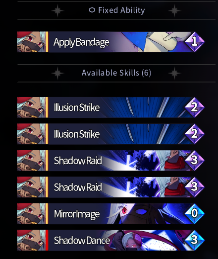Select the Shadow Dance skill card

(110, 240)
